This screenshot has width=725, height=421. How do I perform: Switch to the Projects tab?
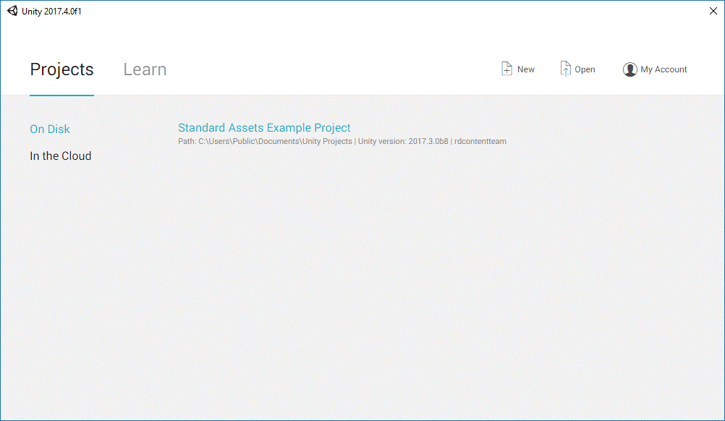coord(62,69)
